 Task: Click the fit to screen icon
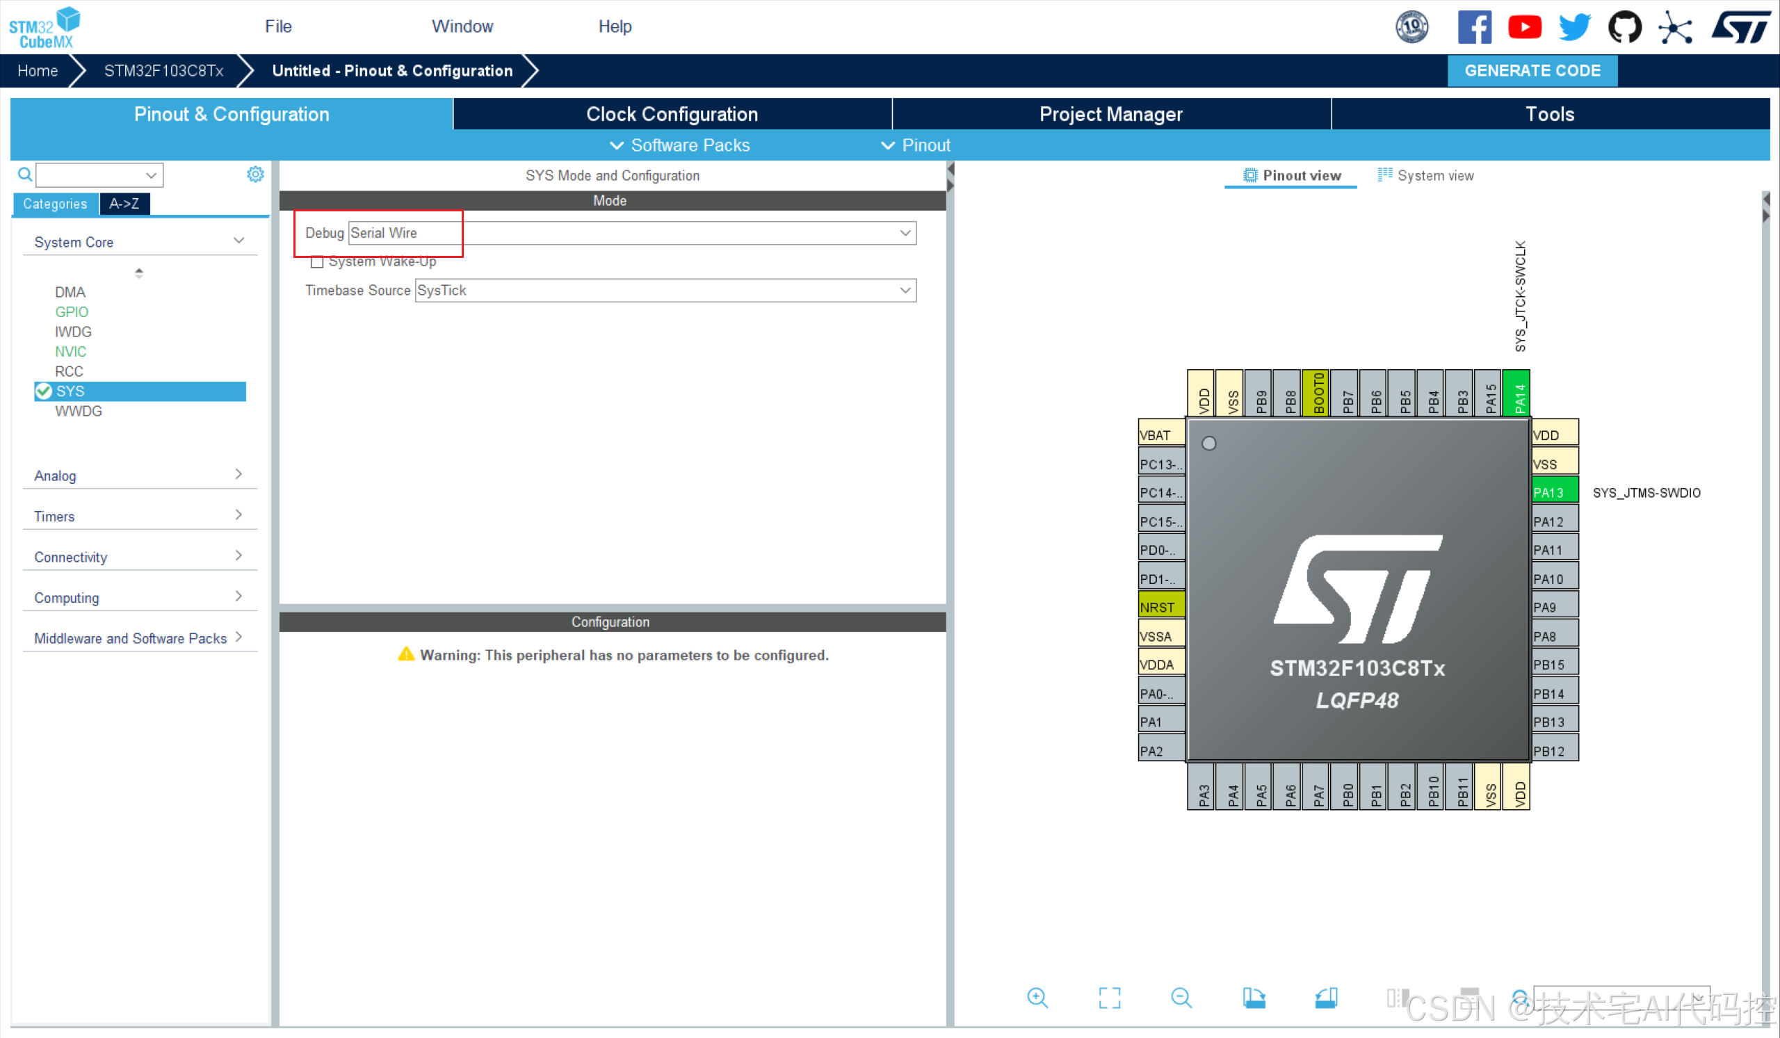[1109, 998]
